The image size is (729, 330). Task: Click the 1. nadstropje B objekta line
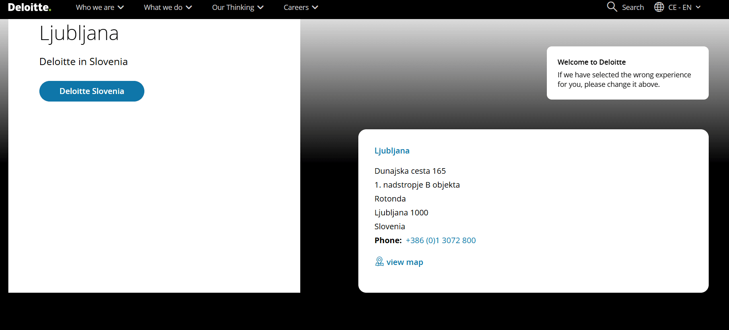(417, 185)
